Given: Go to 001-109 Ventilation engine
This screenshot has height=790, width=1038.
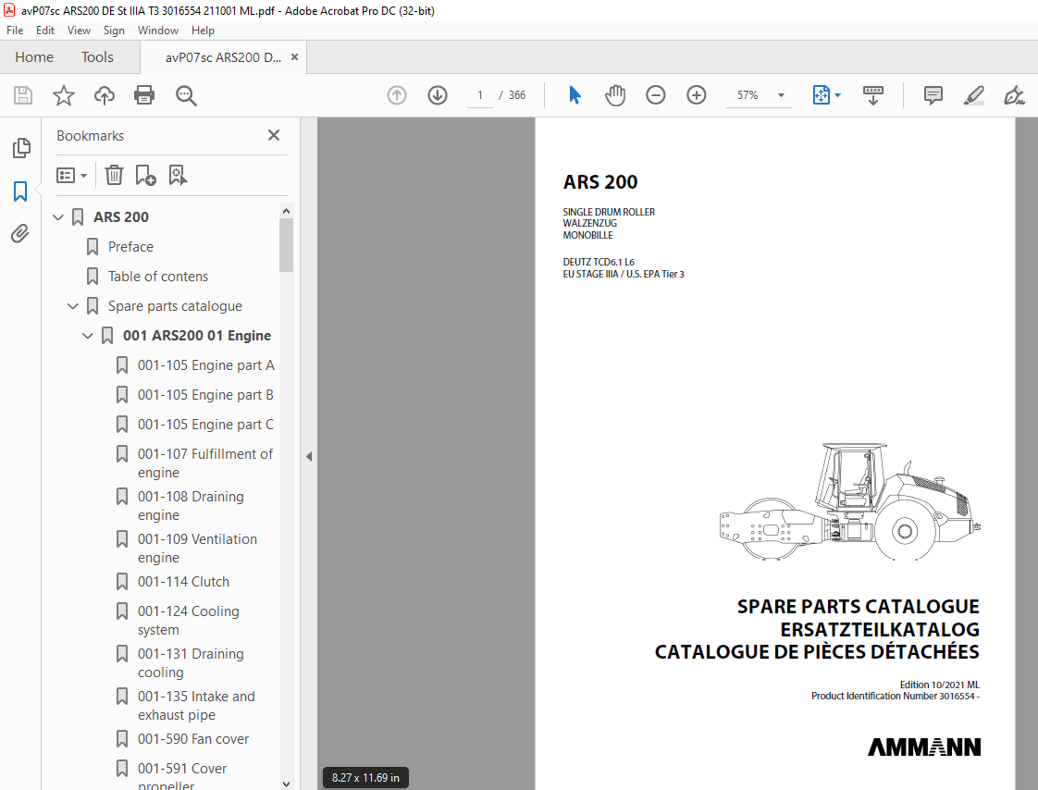Looking at the screenshot, I should (197, 548).
